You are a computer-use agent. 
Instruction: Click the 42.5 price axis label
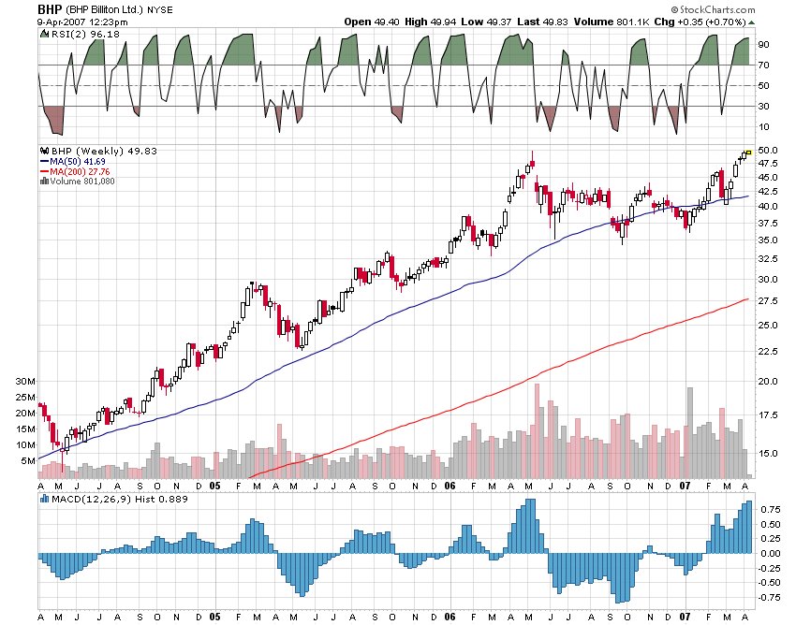768,191
